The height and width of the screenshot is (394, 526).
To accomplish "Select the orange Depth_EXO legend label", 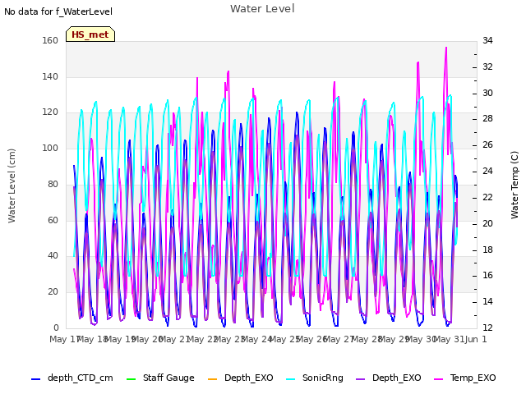I will [248, 378].
